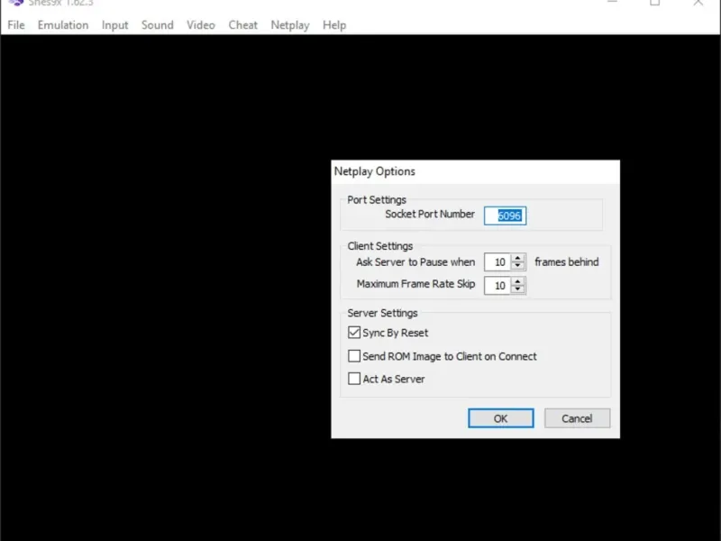Cancel the Netplay Options dialog
Viewport: 721px width, 541px height.
pyautogui.click(x=577, y=418)
